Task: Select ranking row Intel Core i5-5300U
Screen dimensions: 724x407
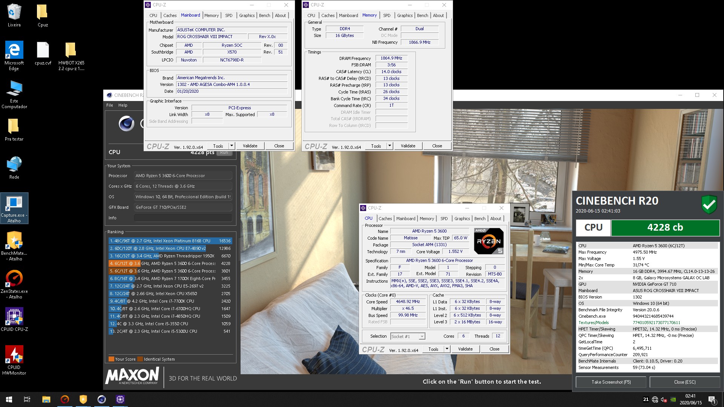Action: 170,331
